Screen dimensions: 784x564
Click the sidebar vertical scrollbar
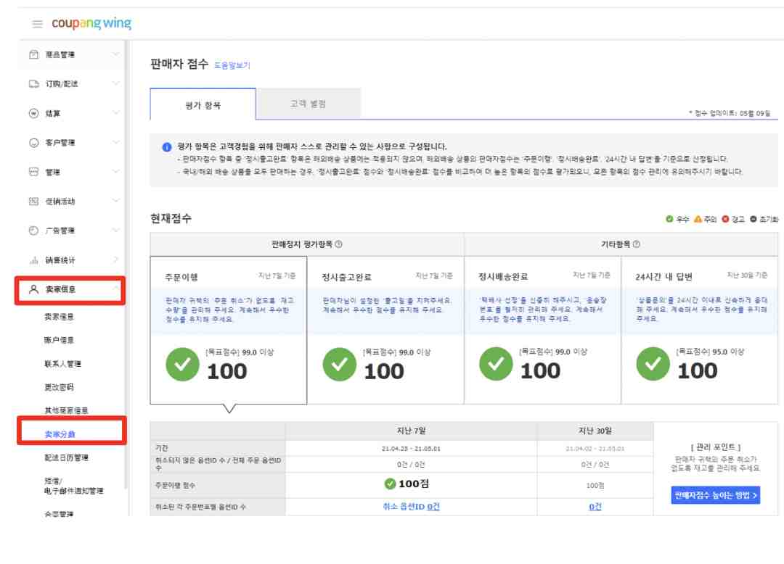[126, 265]
